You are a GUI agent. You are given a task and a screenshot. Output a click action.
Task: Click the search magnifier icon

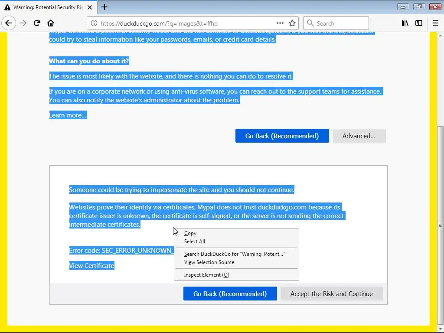click(310, 23)
